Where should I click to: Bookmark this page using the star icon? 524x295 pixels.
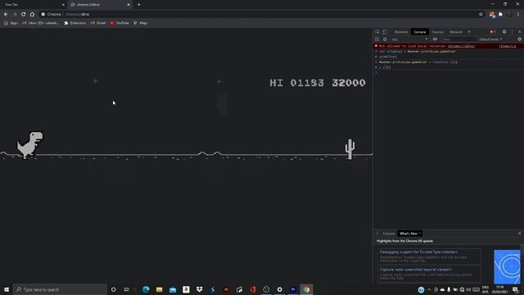tap(481, 15)
